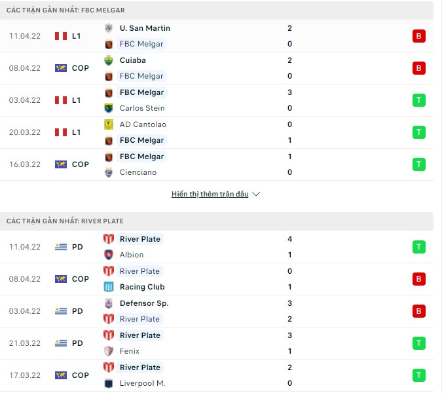Click the Fenix team badge
This screenshot has height=393, width=442.
pos(109,351)
